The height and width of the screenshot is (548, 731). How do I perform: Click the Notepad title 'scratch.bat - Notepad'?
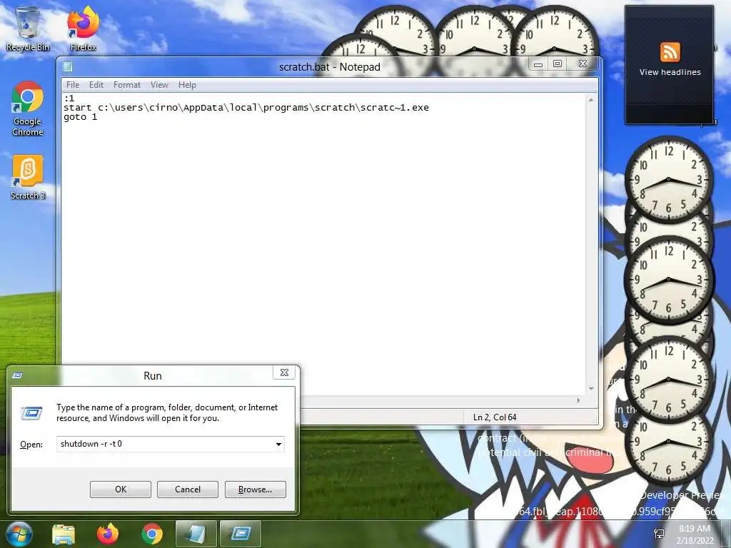[330, 67]
